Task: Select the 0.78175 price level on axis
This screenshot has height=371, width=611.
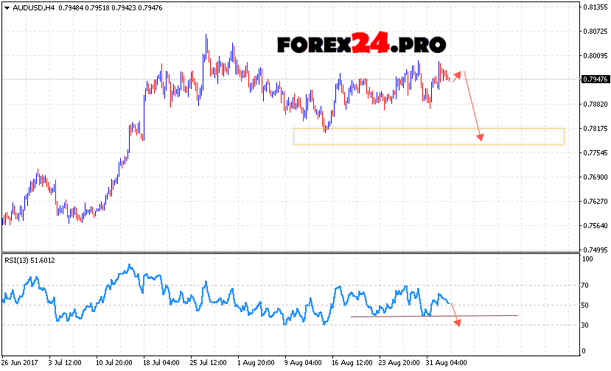Action: click(x=594, y=129)
